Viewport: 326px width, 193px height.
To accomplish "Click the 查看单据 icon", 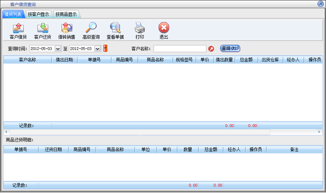I will [115, 28].
